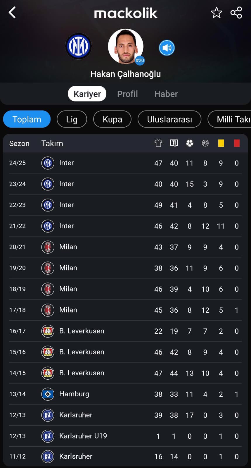Viewport: 251px width, 468px height.
Task: Switch to the Profil tab
Action: click(x=127, y=94)
